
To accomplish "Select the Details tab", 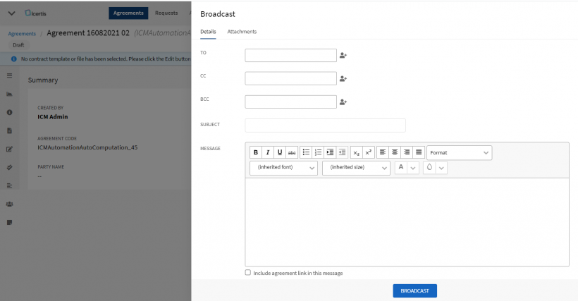I will (x=208, y=32).
